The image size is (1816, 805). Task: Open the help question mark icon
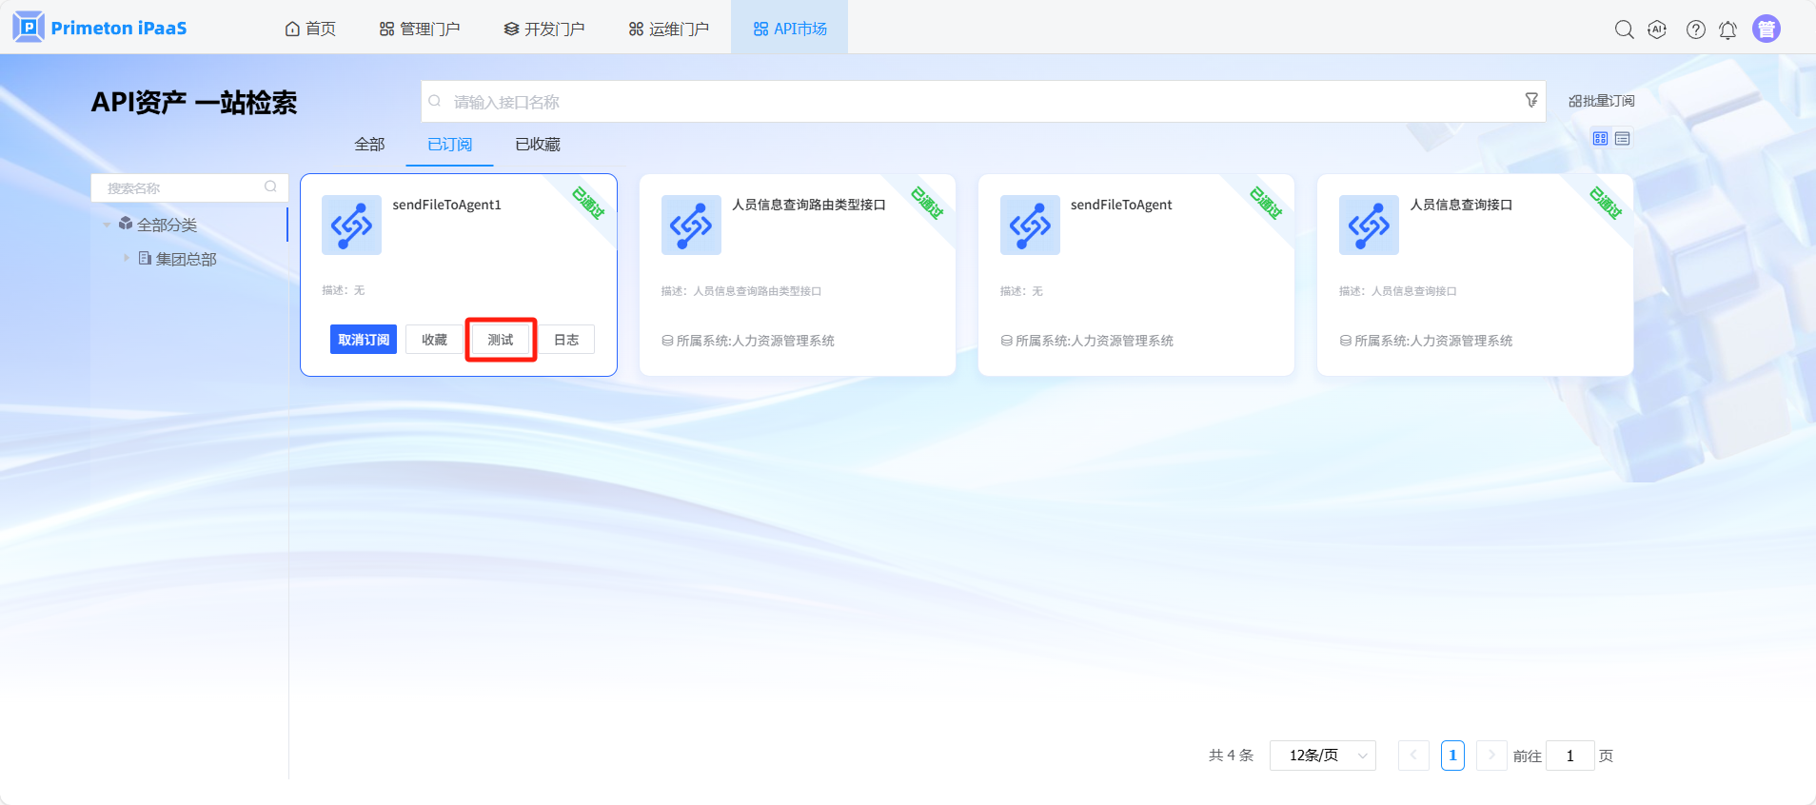tap(1695, 29)
